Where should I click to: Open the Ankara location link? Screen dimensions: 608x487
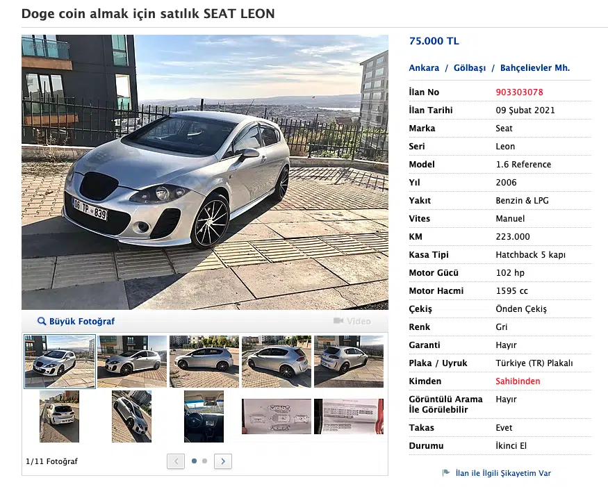424,68
